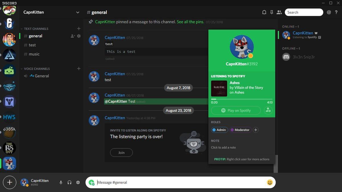The height and width of the screenshot is (192, 342).
Task: Mute your microphone
Action: pos(61,182)
